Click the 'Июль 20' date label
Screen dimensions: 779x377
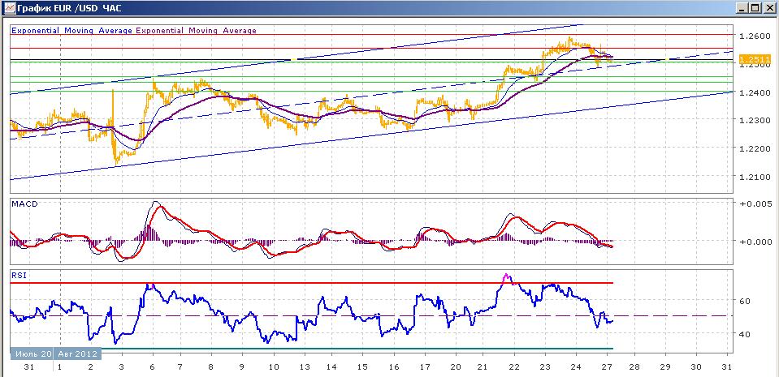click(x=32, y=354)
